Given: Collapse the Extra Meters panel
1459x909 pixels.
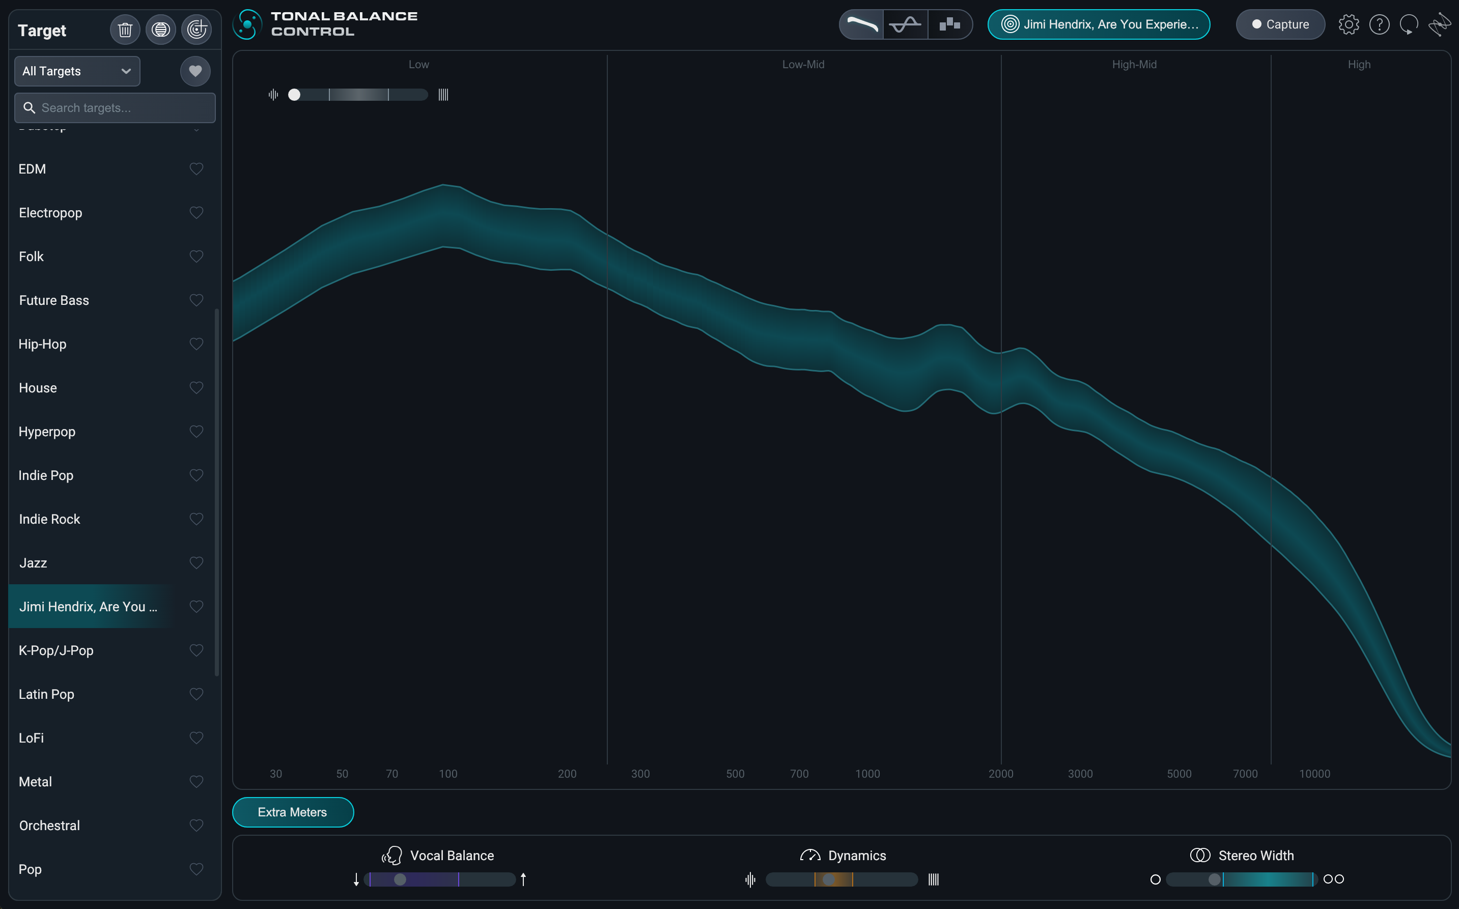Looking at the screenshot, I should point(293,812).
